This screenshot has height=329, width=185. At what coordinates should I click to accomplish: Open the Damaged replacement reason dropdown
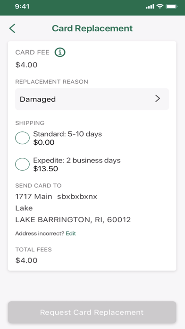coord(92,99)
